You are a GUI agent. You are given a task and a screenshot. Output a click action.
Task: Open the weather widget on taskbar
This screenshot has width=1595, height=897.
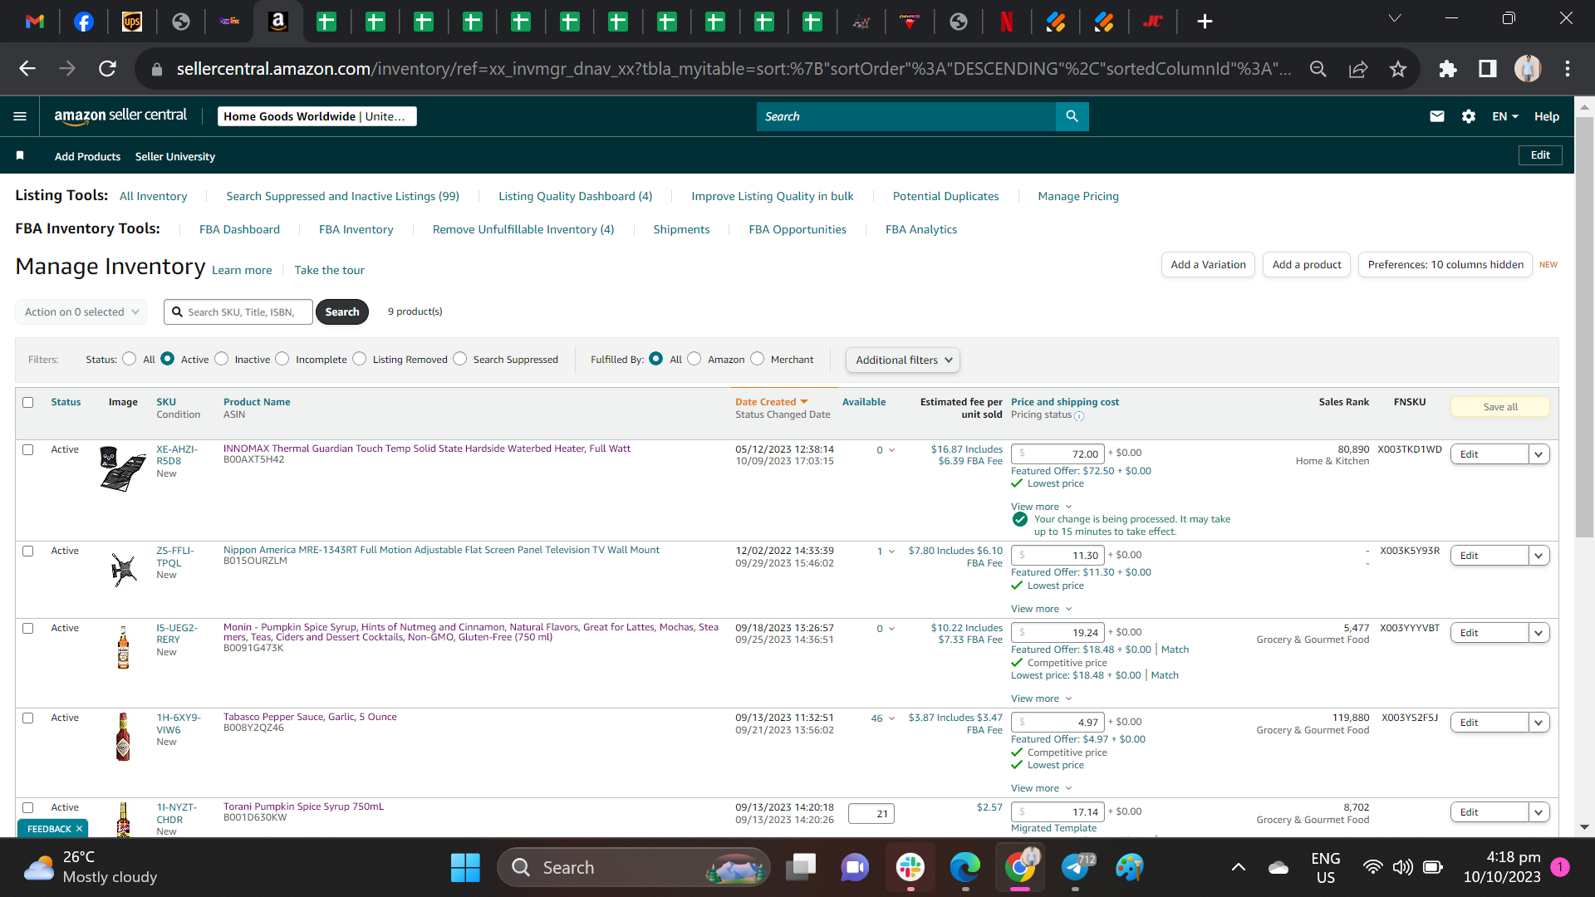[91, 868]
